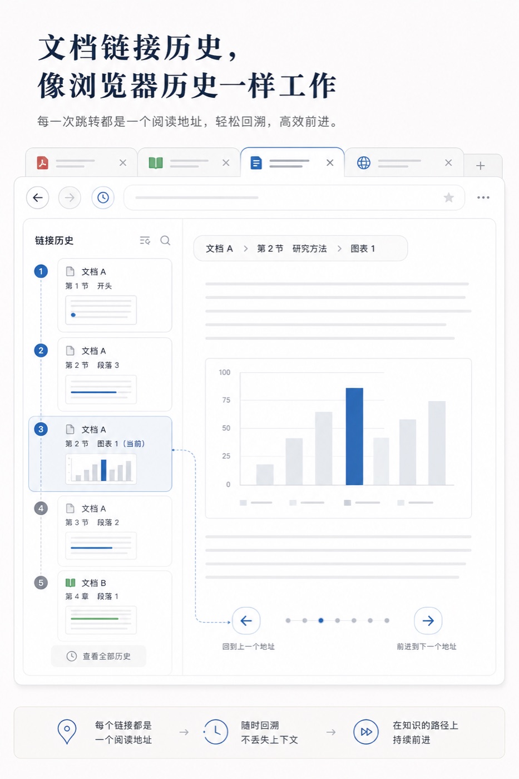
Task: Bookmark the page with the star icon
Action: point(449,198)
